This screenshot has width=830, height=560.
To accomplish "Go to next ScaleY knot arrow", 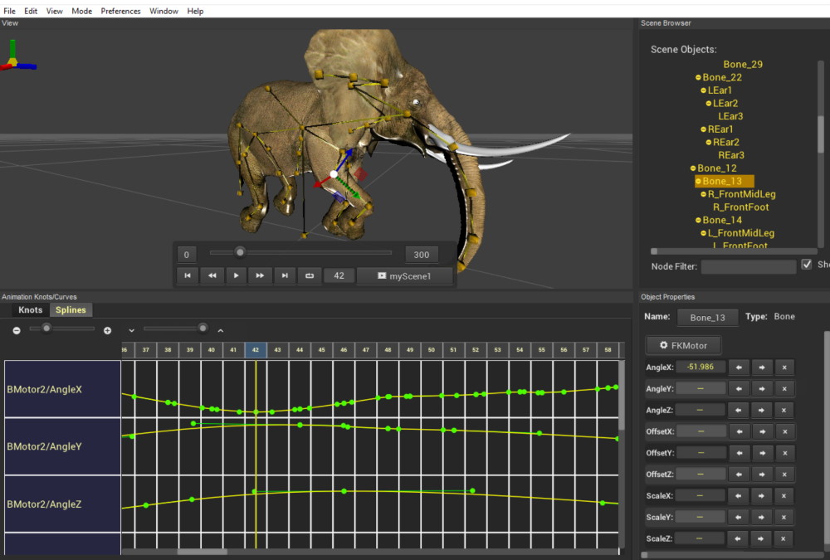I will pyautogui.click(x=762, y=517).
